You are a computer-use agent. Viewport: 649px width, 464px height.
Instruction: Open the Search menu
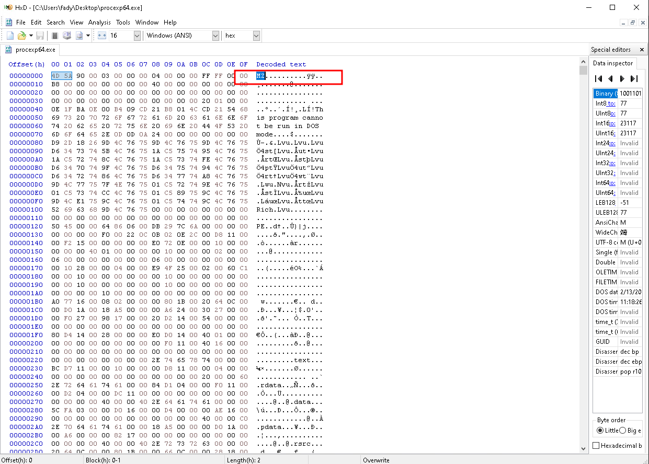(55, 22)
